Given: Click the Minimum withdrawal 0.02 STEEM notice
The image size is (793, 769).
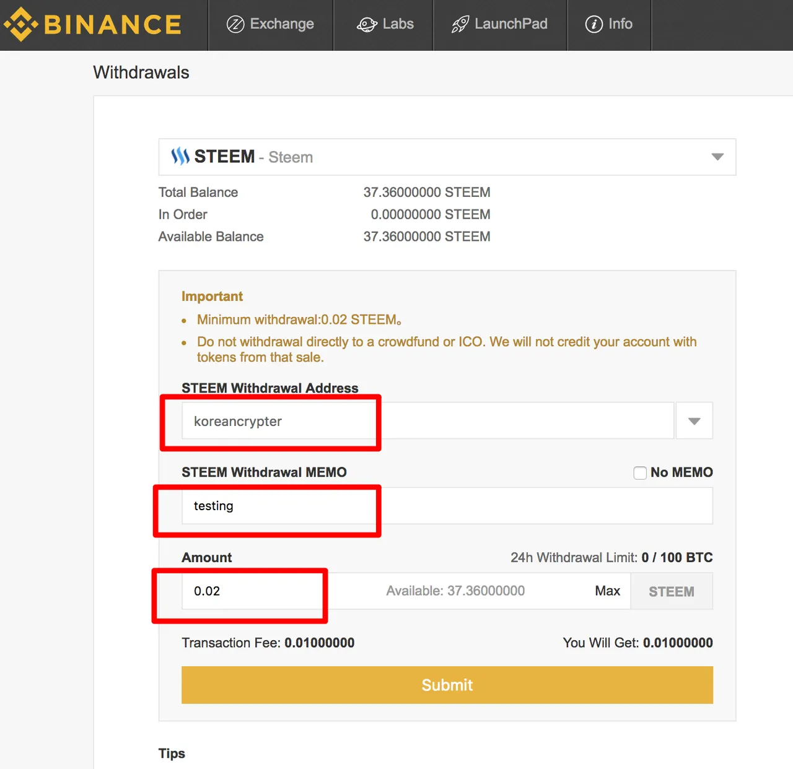Looking at the screenshot, I should 299,320.
